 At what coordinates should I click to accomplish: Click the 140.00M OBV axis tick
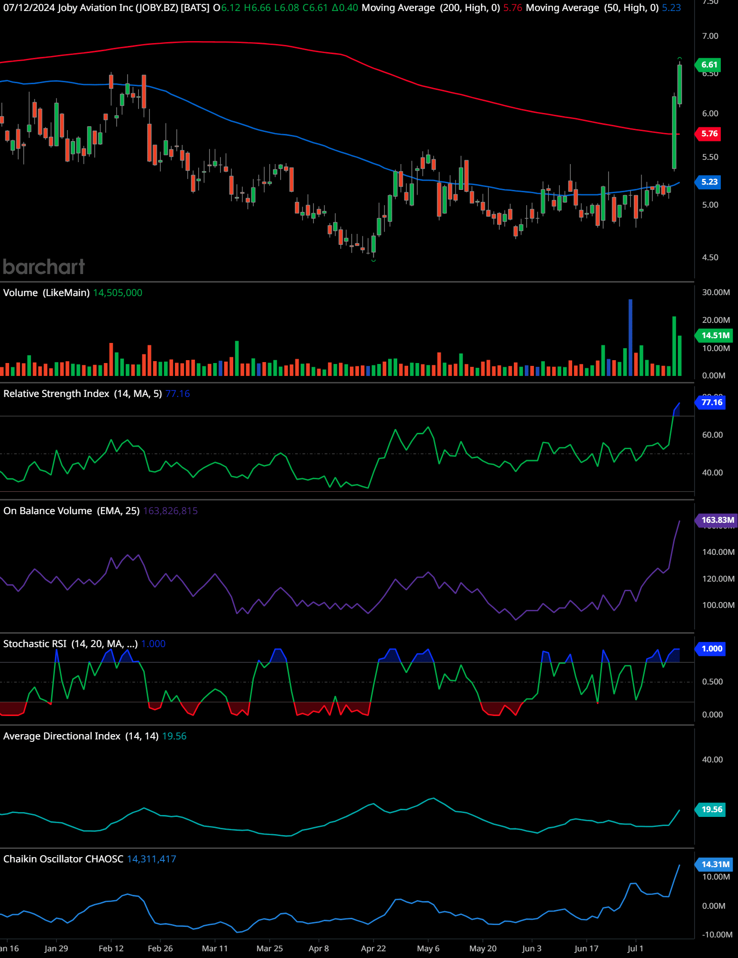tap(718, 552)
